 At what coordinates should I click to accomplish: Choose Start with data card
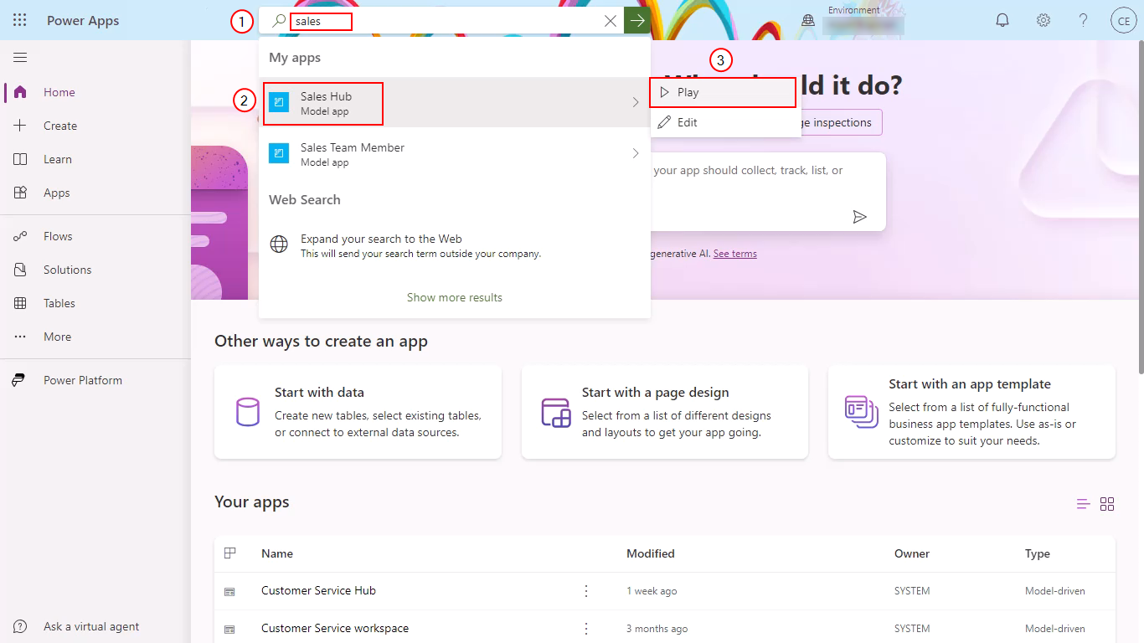coord(358,412)
